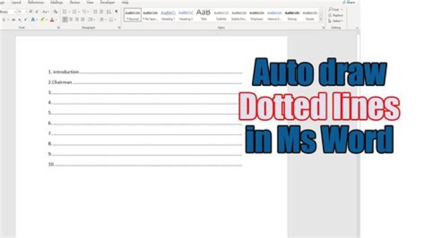Apply a numbered list
Image resolution: width=425 pixels, height=238 pixels.
[x=74, y=12]
